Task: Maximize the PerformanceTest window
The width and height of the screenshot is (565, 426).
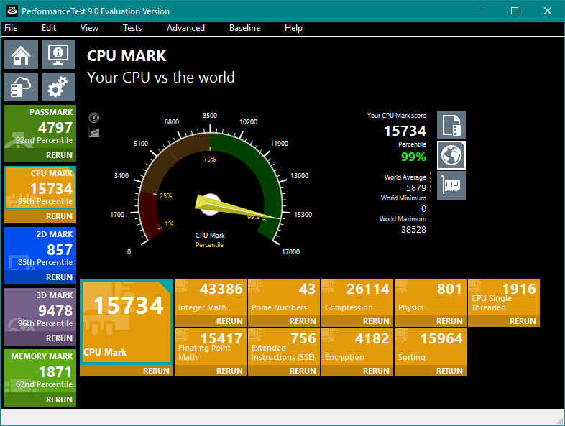Action: pyautogui.click(x=515, y=11)
